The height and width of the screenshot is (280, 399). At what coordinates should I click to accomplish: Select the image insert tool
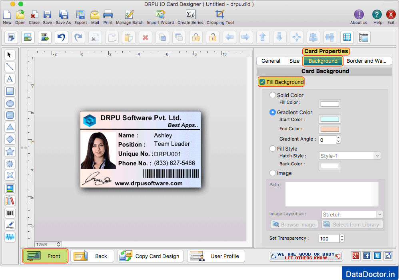point(10,189)
